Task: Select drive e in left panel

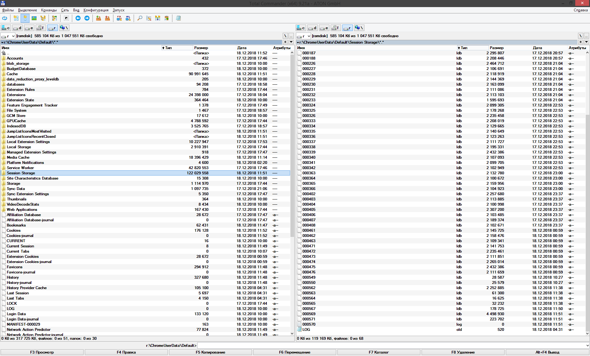Action: [x=29, y=28]
